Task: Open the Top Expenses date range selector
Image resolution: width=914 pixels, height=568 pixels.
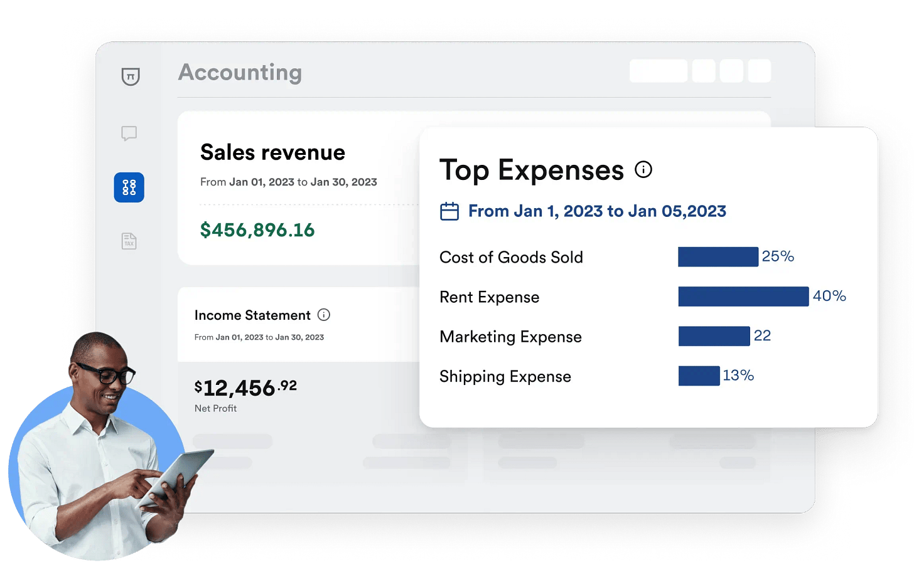Action: pyautogui.click(x=597, y=211)
